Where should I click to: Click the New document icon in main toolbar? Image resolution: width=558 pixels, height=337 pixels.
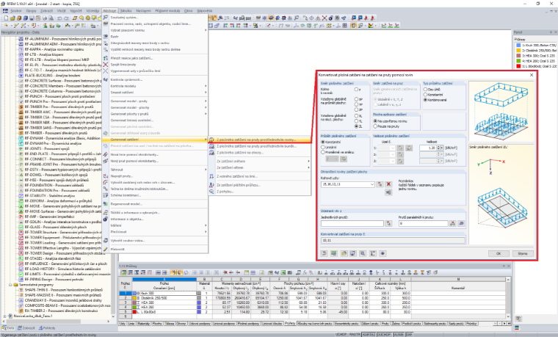[x=6, y=18]
